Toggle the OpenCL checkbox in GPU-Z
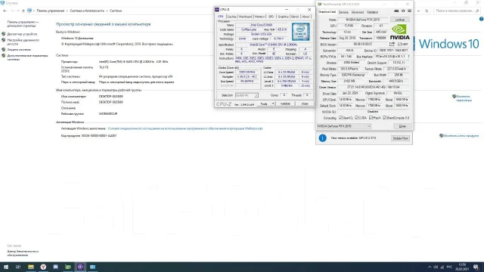Image resolution: width=484 pixels, height=272 pixels. (x=340, y=118)
